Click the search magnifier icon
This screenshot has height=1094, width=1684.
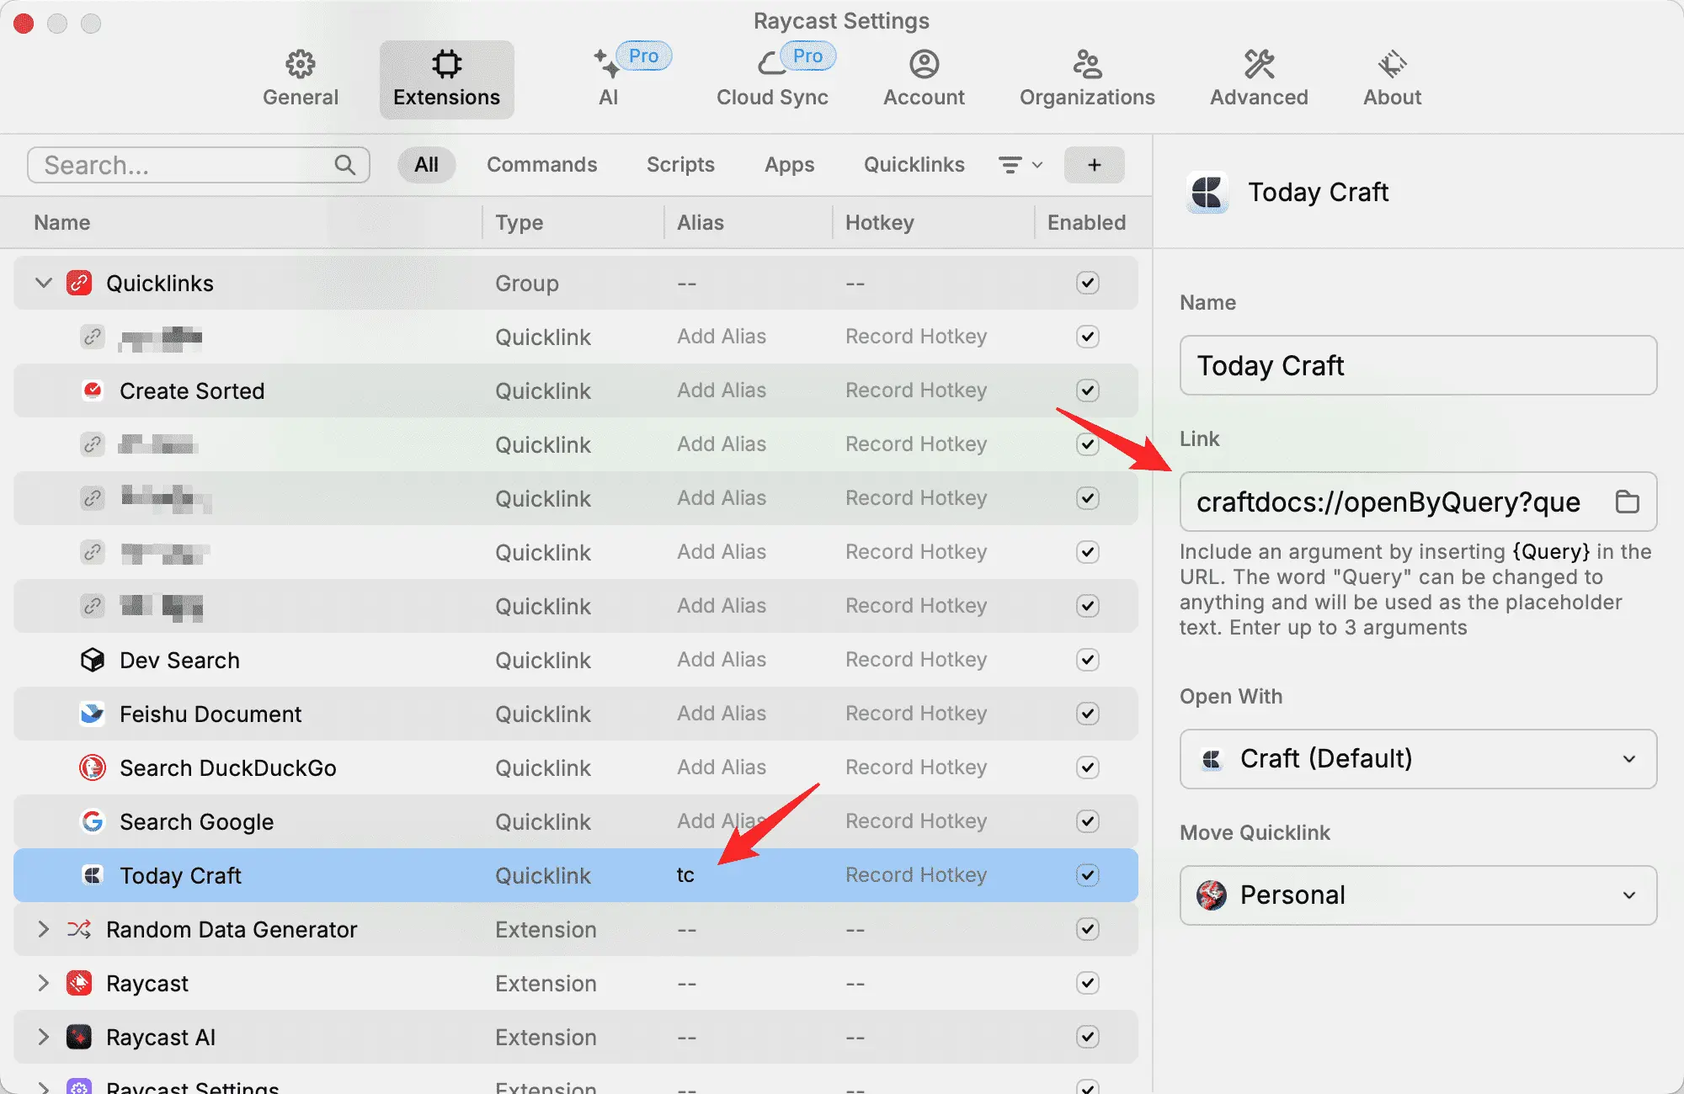(345, 165)
